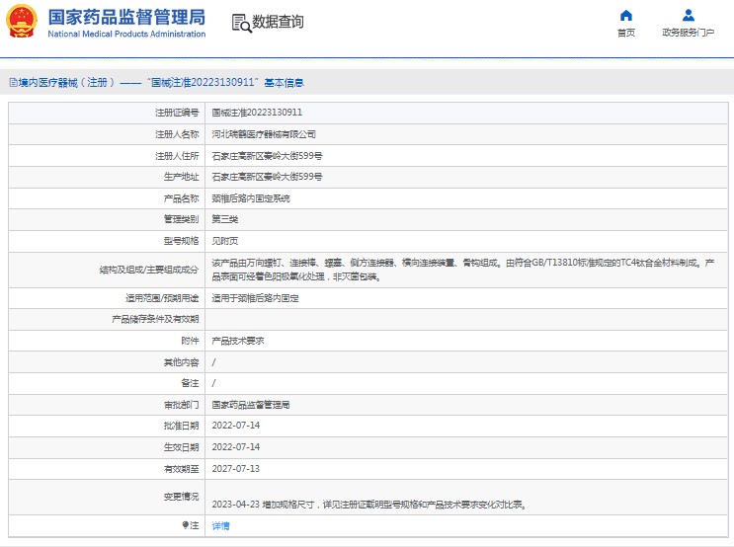Click registration number 国械注准20223130911 in table

pyautogui.click(x=257, y=113)
